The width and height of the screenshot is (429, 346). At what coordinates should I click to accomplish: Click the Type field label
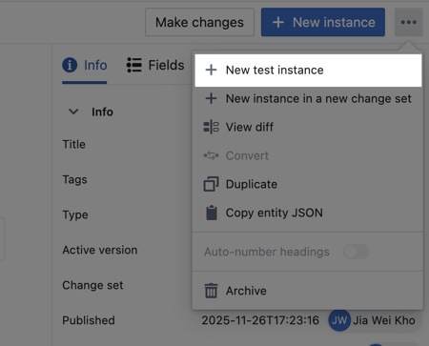(x=75, y=215)
